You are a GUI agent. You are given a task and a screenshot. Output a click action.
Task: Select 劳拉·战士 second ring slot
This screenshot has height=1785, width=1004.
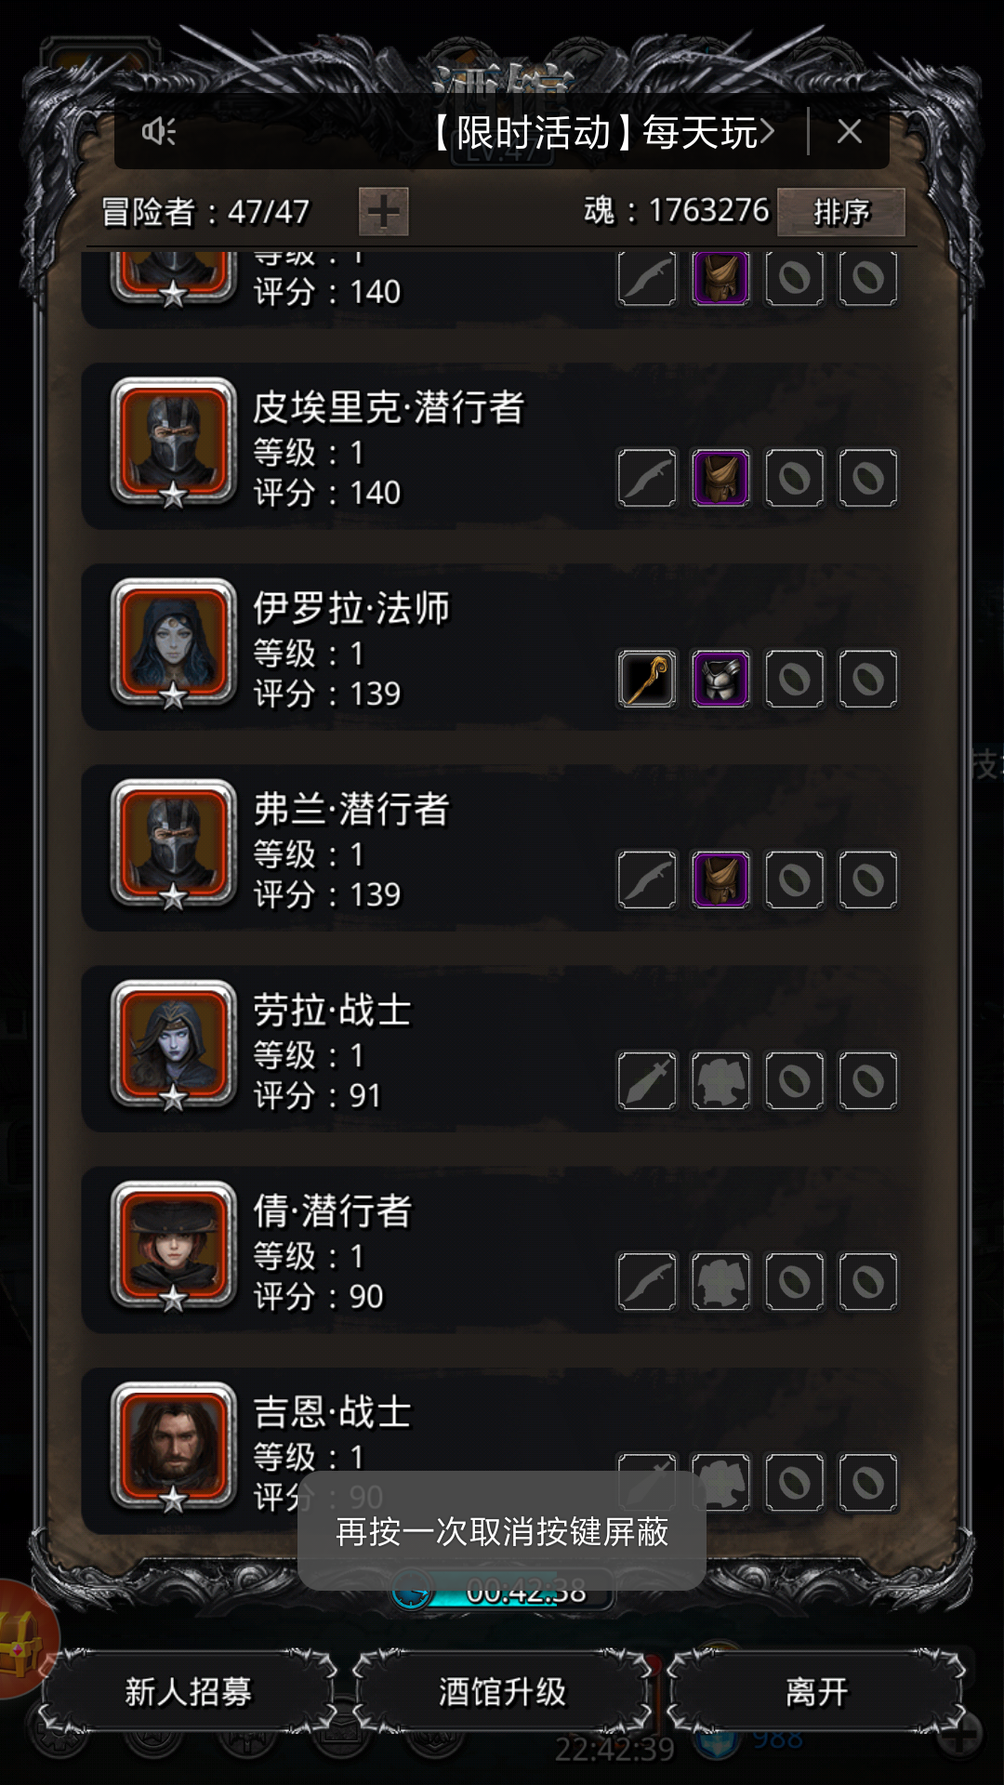click(867, 1080)
